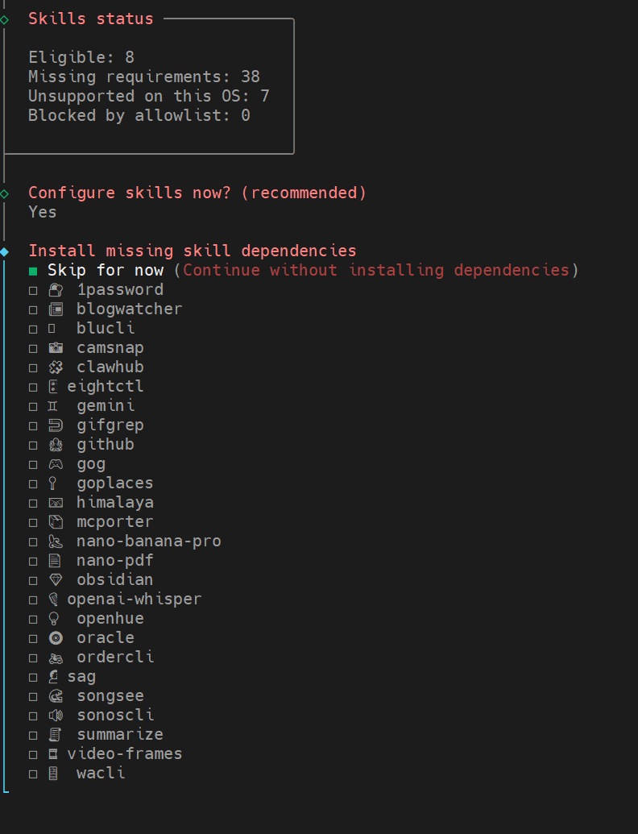Click the map pin icon beside goplaces
Screen dimensions: 638x834
[x=53, y=483]
